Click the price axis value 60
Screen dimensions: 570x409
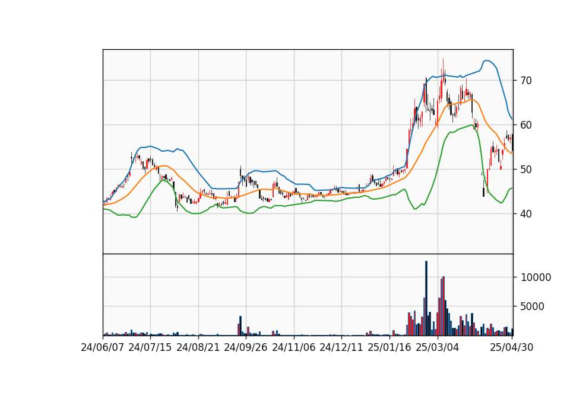click(526, 125)
